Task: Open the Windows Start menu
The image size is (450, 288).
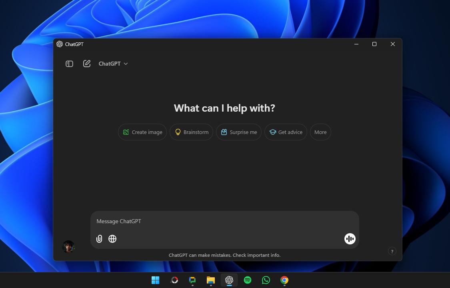Action: click(x=156, y=280)
